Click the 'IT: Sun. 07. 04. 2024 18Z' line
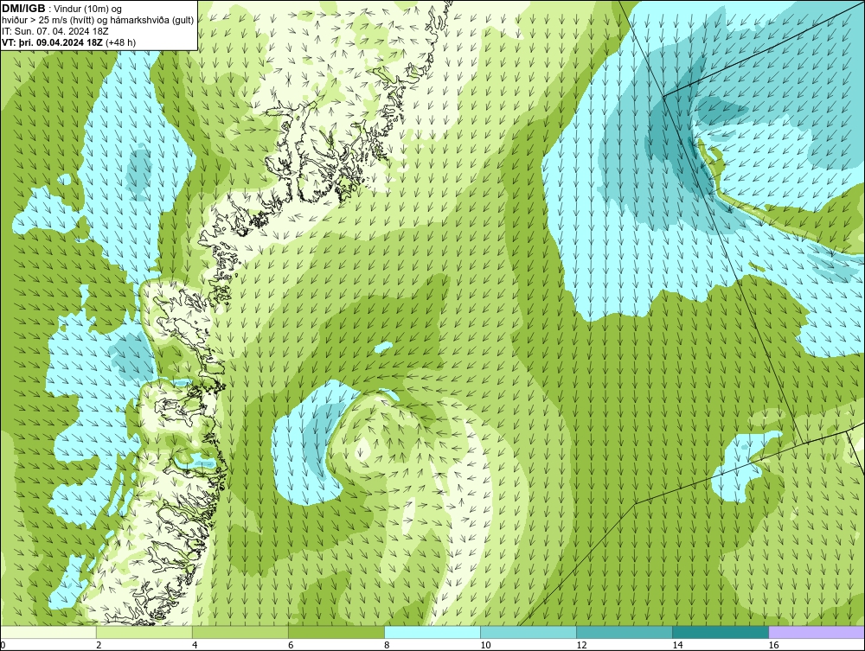The width and height of the screenshot is (865, 651). click(55, 31)
